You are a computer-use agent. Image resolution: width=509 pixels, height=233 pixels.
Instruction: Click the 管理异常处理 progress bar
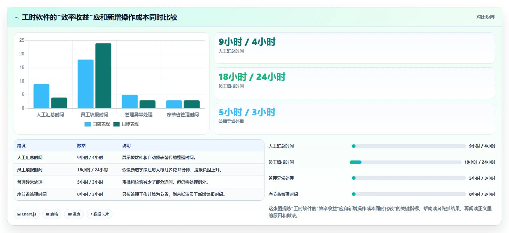tap(409, 178)
